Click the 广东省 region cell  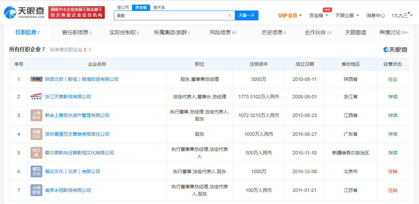[351, 134]
